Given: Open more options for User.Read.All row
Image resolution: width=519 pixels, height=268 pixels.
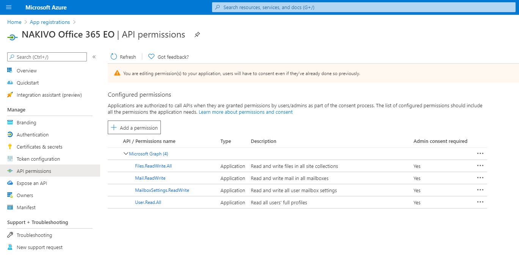Looking at the screenshot, I should (x=480, y=202).
